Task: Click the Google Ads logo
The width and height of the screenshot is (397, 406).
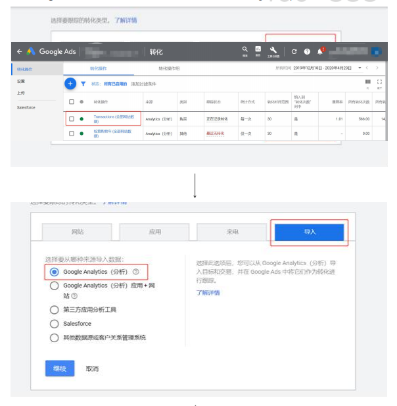Action: [31, 51]
